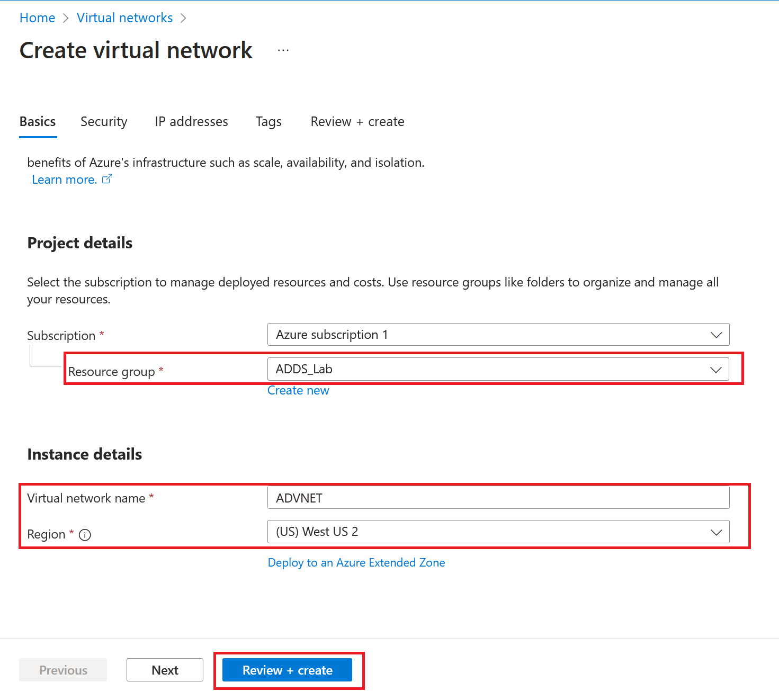Click the disabled Previous button

(63, 670)
